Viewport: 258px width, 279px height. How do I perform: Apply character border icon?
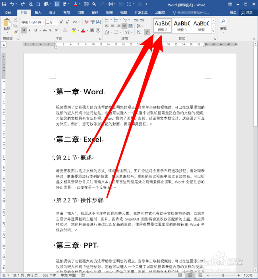point(98,22)
